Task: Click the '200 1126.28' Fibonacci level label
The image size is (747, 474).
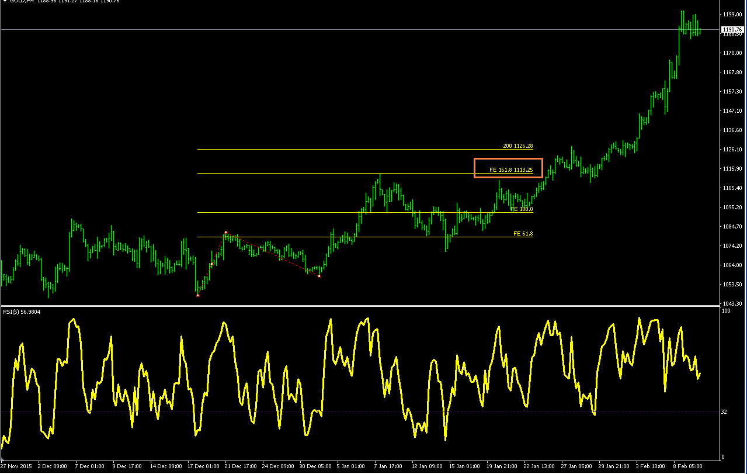Action: point(518,146)
